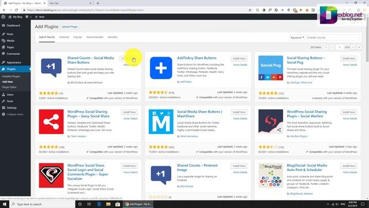View More Details for Sassy Social Share

[131, 118]
